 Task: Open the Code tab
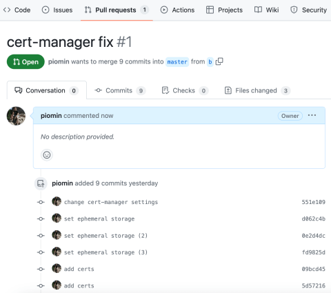point(17,10)
